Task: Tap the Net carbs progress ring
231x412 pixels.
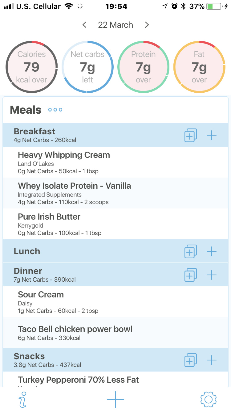Action: (x=87, y=67)
